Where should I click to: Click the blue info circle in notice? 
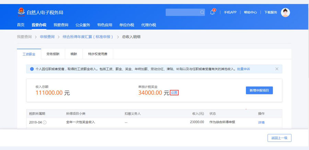32,69
